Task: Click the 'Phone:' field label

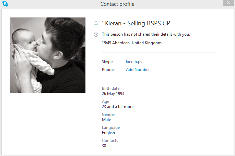Action: pyautogui.click(x=108, y=70)
